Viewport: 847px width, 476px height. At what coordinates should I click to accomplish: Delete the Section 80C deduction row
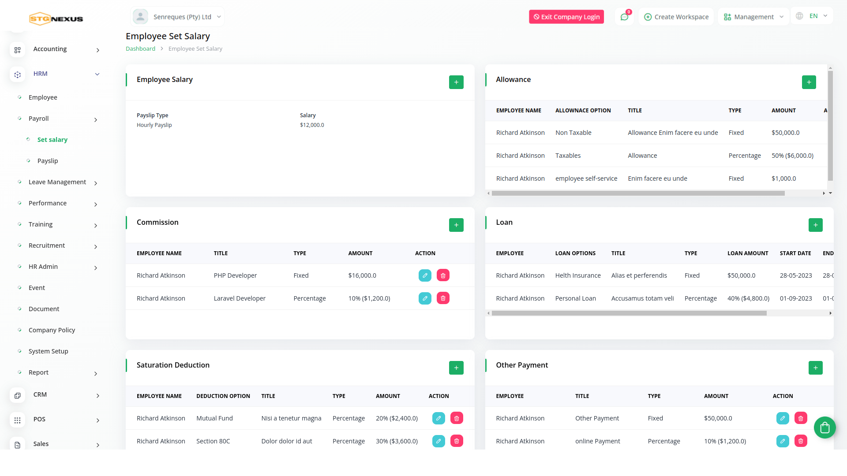pos(457,441)
